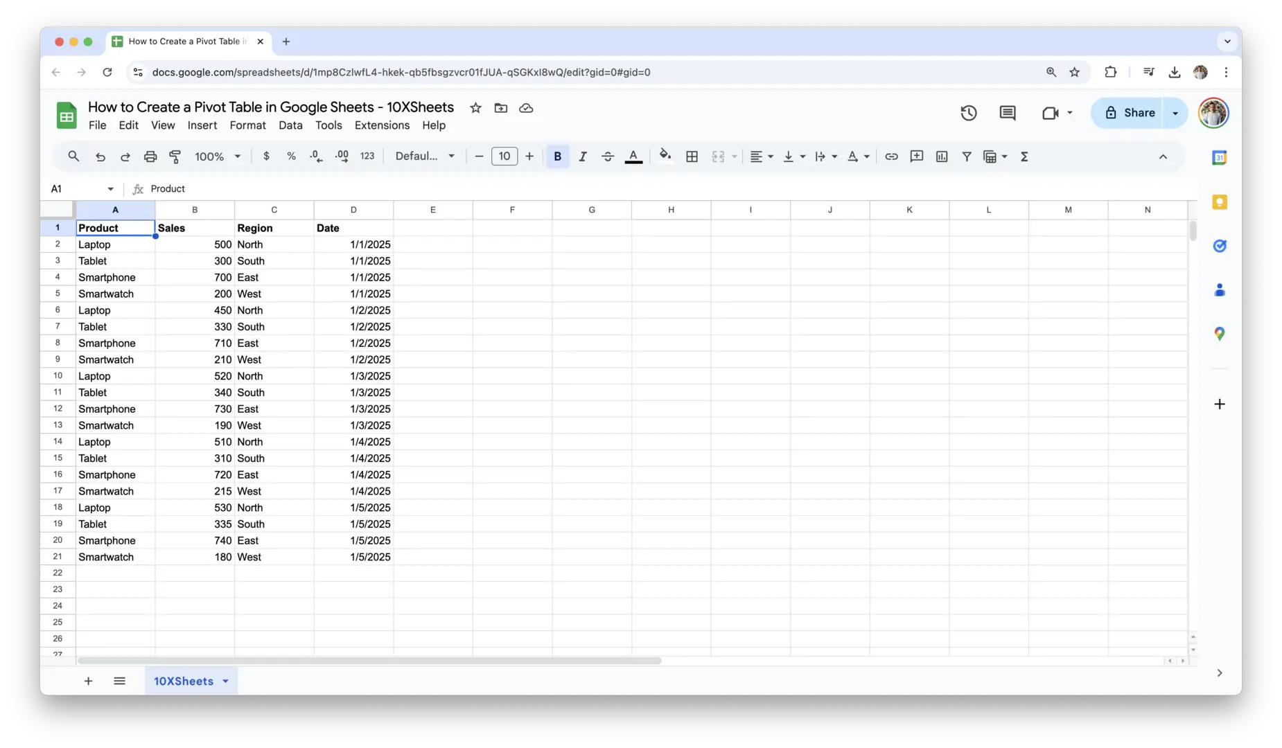Expand the Default font dropdown
Image resolution: width=1282 pixels, height=748 pixels.
coord(425,157)
